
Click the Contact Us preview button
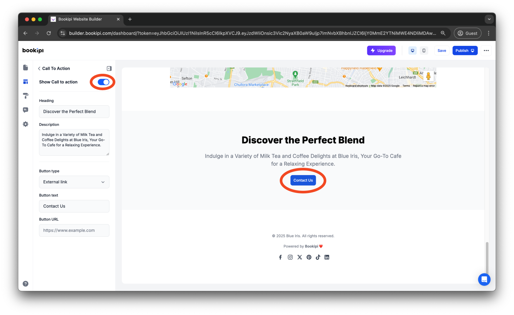303,180
